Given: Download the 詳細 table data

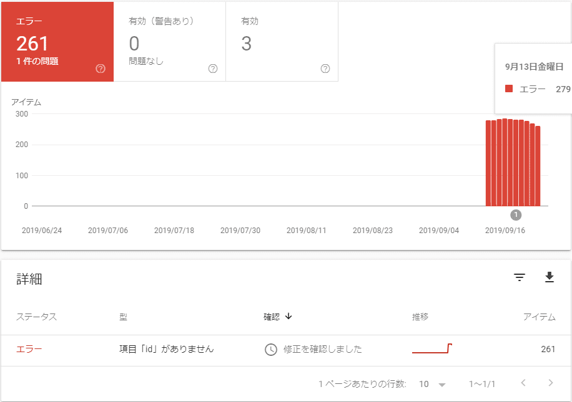Looking at the screenshot, I should point(550,277).
